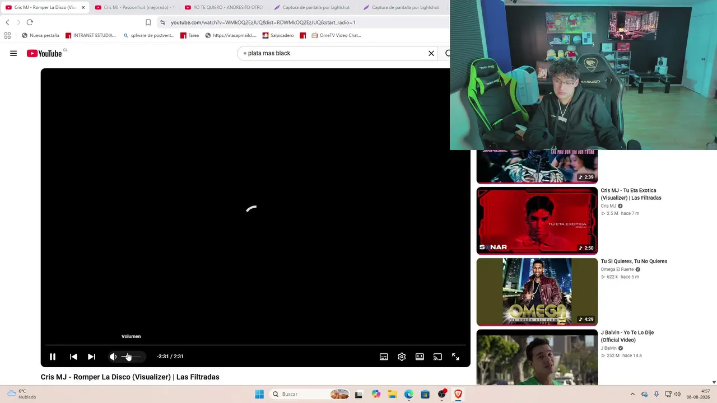The width and height of the screenshot is (717, 403).
Task: Open the sidebar video thumbnail lasting 2:39
Action: click(537, 166)
